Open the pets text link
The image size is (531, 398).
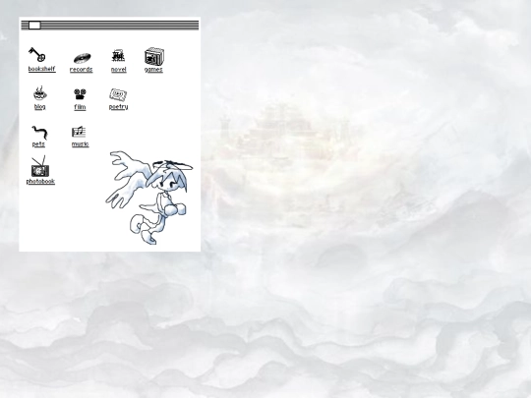coord(38,144)
